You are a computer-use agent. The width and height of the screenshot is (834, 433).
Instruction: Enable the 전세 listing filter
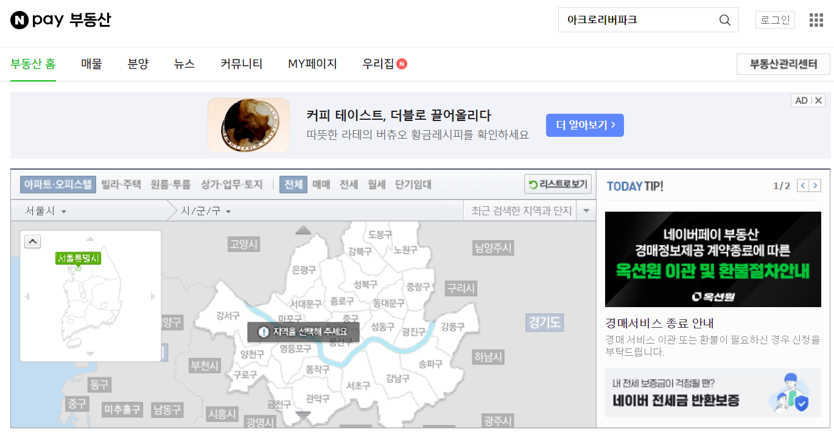point(348,184)
